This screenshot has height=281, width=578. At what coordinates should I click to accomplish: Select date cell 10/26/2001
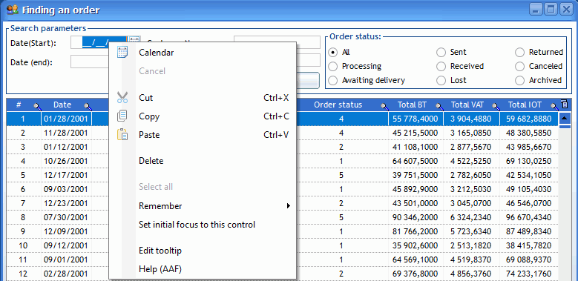(x=66, y=161)
